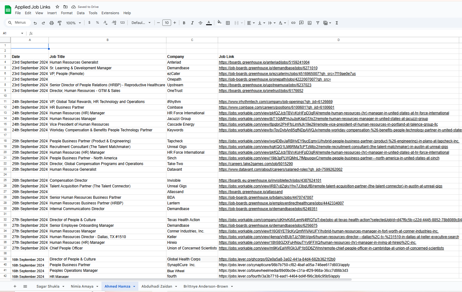Star the Applied Job Links document

pos(57,7)
